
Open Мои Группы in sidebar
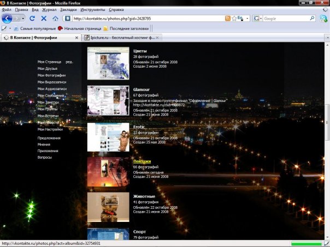(x=48, y=109)
